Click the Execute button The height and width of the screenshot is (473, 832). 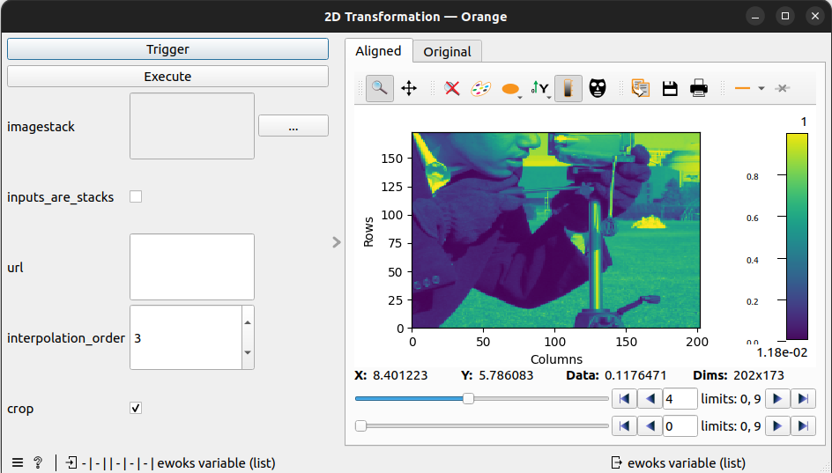(167, 77)
